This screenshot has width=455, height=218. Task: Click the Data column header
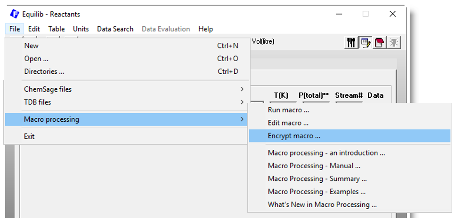375,95
